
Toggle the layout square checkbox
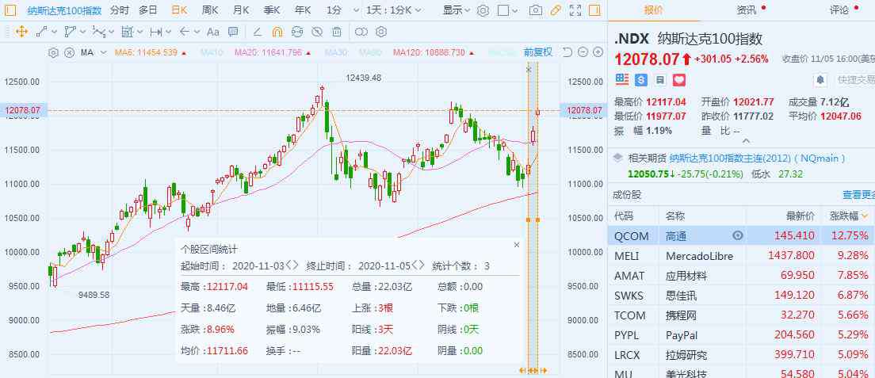coord(503,10)
